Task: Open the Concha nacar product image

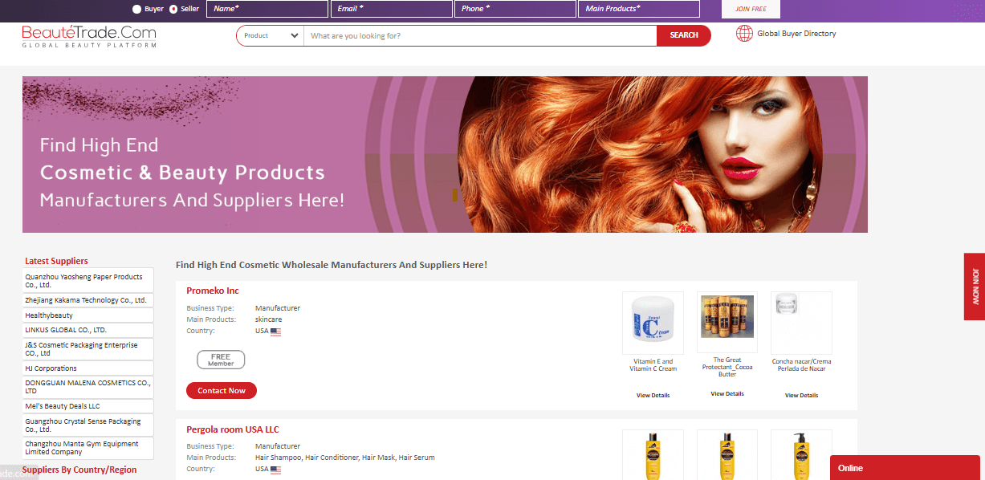Action: click(800, 323)
